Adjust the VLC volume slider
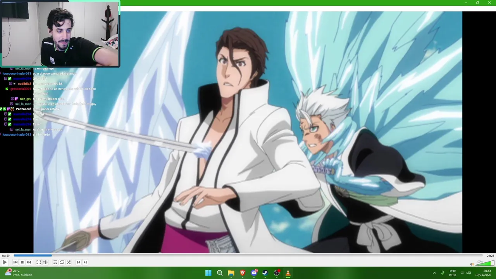Image resolution: width=496 pixels, height=279 pixels. [x=484, y=263]
